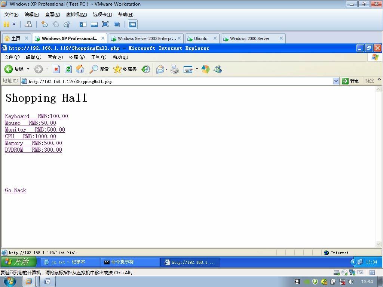The width and height of the screenshot is (383, 287).
Task: Click the 转到 go button
Action: pos(351,81)
